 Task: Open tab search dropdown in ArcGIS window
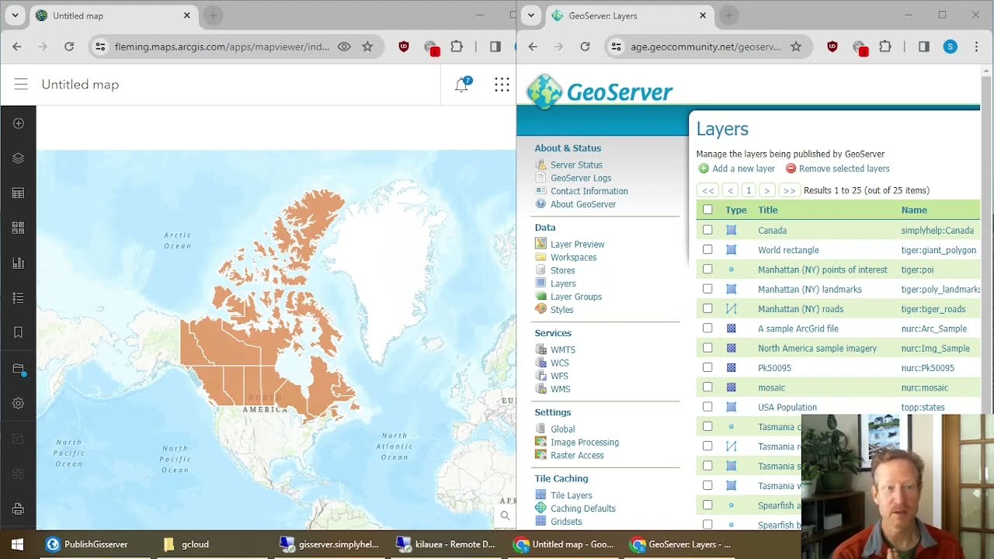[15, 16]
